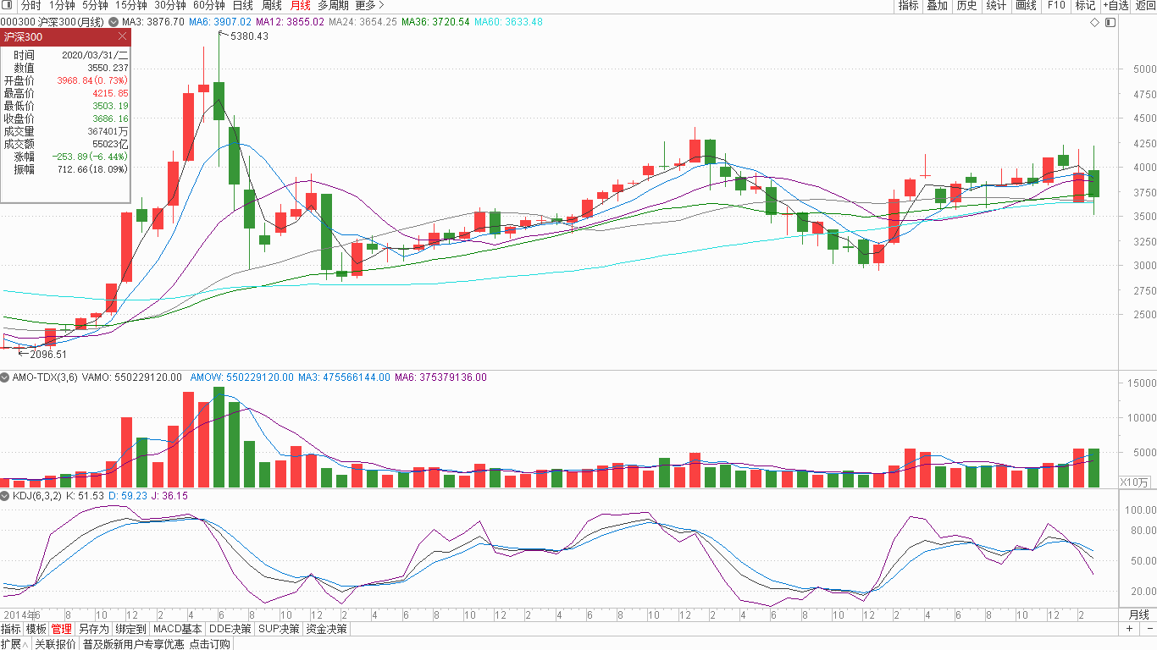
Task: Click the MA60 3633.48 legend value
Action: (508, 21)
